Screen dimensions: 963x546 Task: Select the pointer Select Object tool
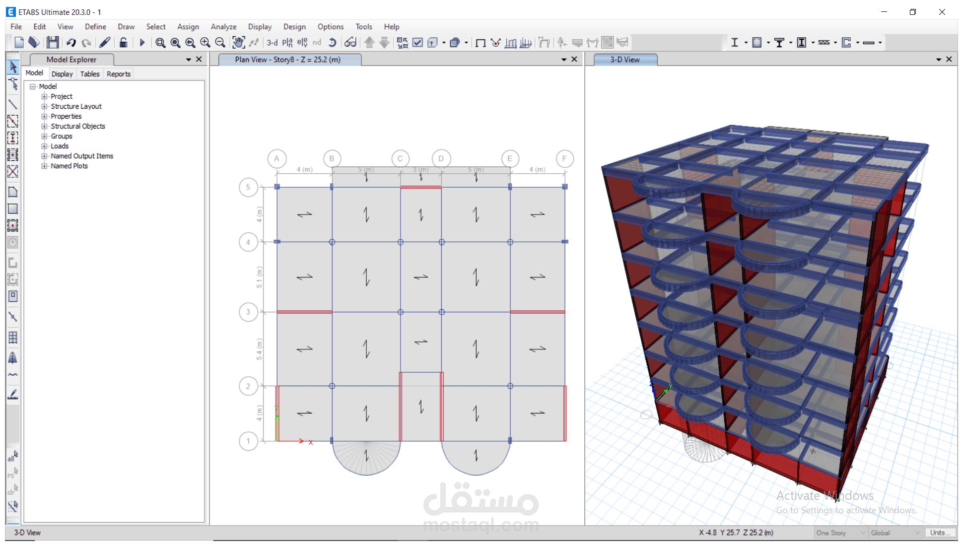point(13,67)
